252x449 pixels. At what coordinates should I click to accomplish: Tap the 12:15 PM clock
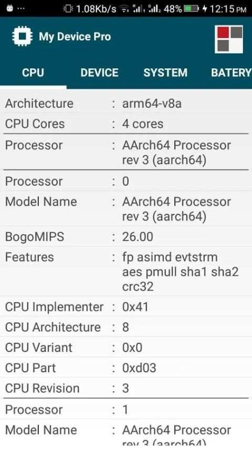point(228,9)
